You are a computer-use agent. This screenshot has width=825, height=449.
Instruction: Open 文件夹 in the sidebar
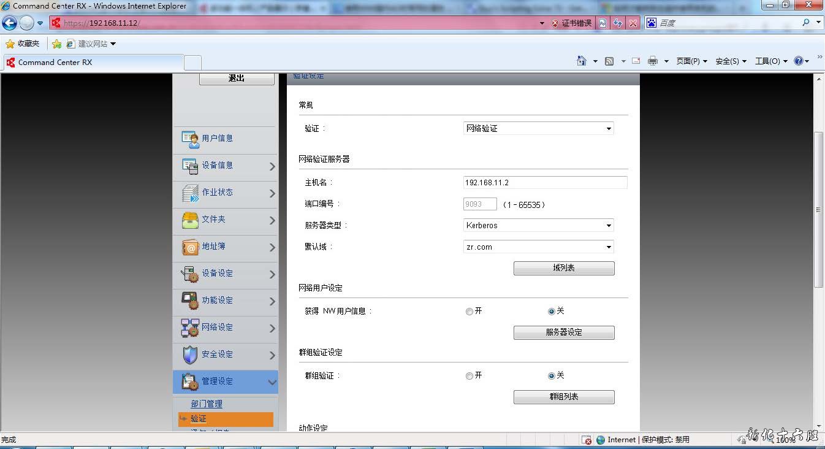click(225, 220)
